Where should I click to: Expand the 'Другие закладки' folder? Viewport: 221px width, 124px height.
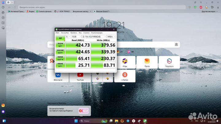[209, 11]
